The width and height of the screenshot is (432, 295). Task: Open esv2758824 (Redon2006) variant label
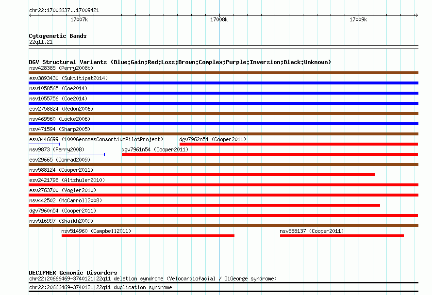click(61, 109)
